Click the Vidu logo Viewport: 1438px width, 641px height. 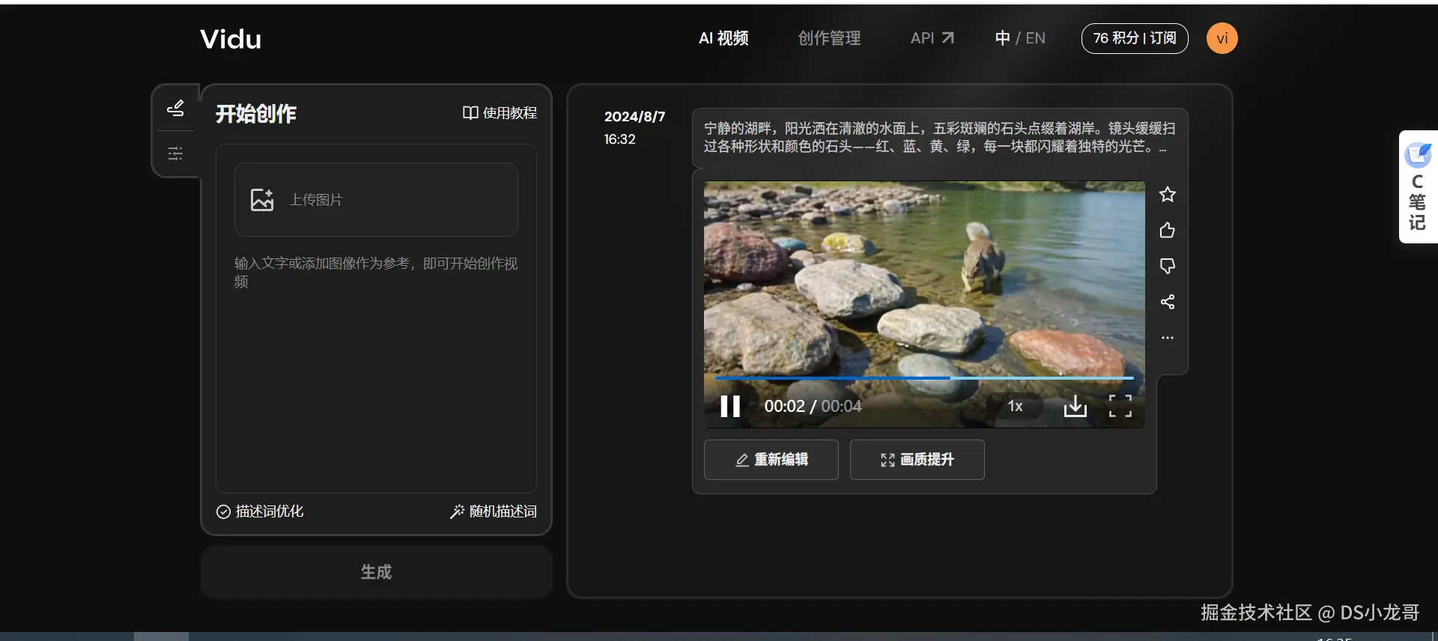pos(231,39)
